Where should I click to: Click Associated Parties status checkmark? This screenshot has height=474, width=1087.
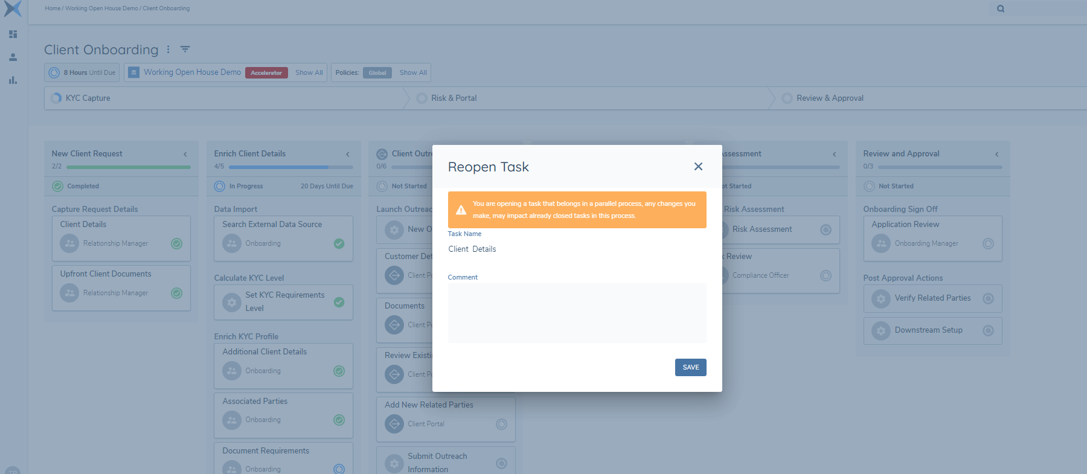pos(339,420)
